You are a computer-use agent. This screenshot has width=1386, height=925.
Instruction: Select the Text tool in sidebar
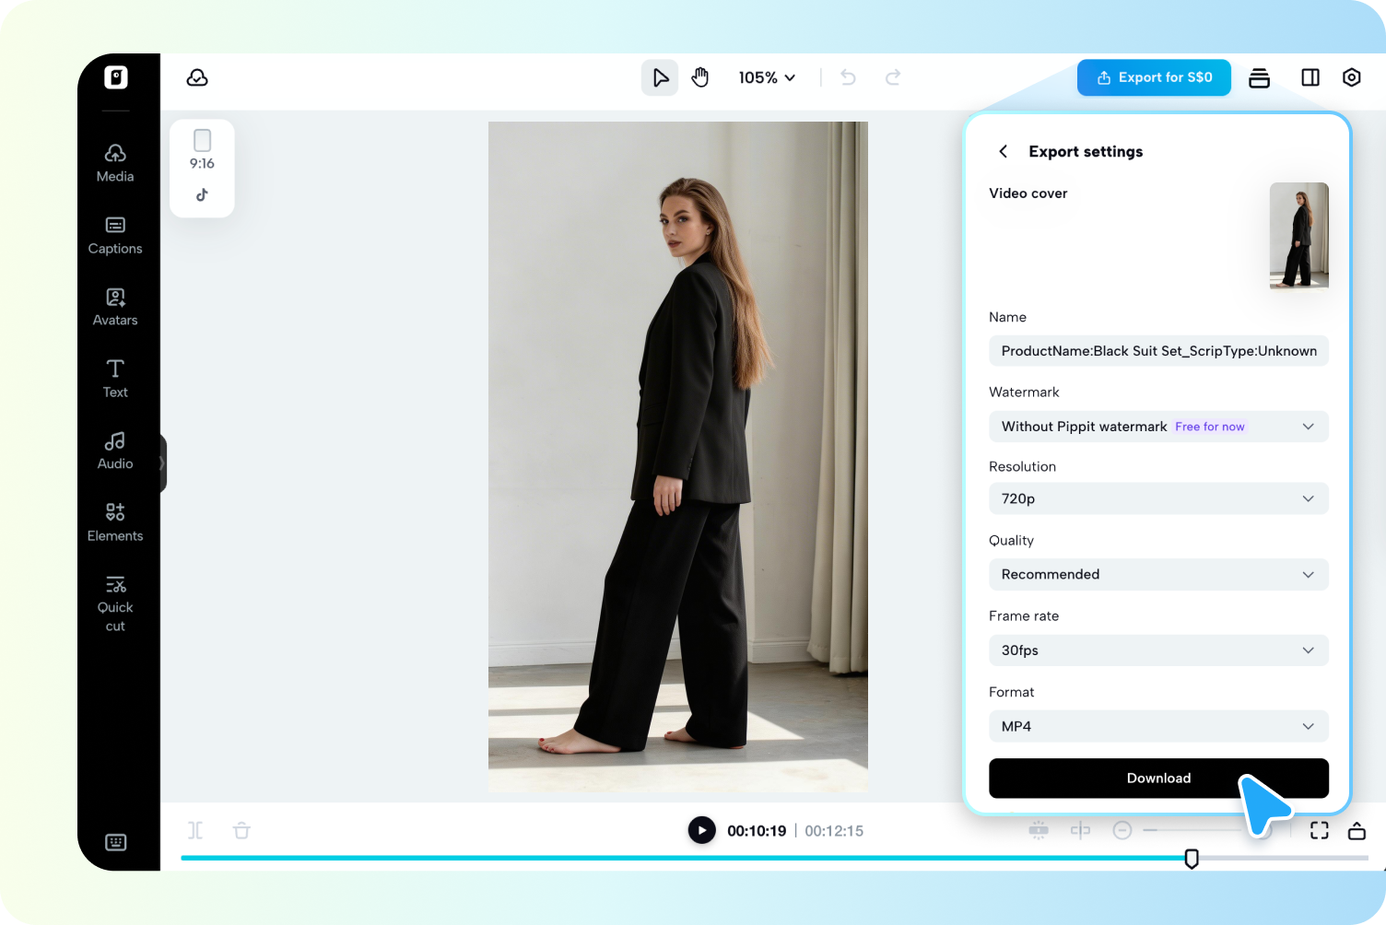pos(115,379)
